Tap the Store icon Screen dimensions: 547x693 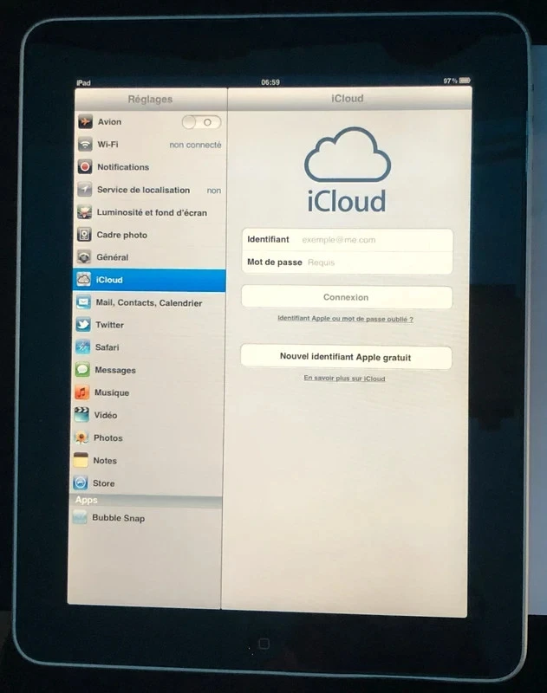pos(81,483)
